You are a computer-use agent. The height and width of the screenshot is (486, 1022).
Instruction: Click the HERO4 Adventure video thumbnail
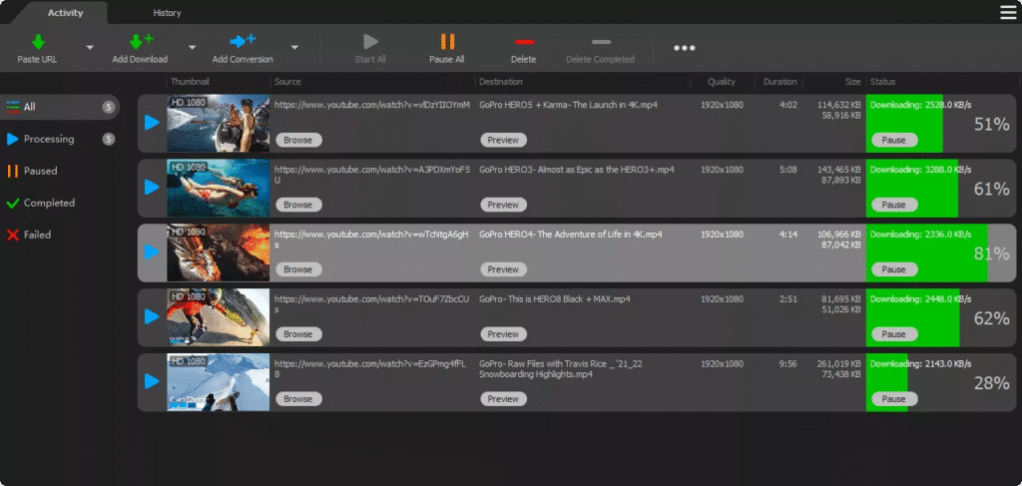[219, 252]
